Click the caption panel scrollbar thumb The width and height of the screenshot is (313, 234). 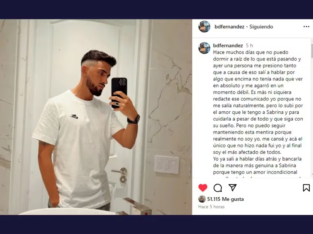point(312,51)
